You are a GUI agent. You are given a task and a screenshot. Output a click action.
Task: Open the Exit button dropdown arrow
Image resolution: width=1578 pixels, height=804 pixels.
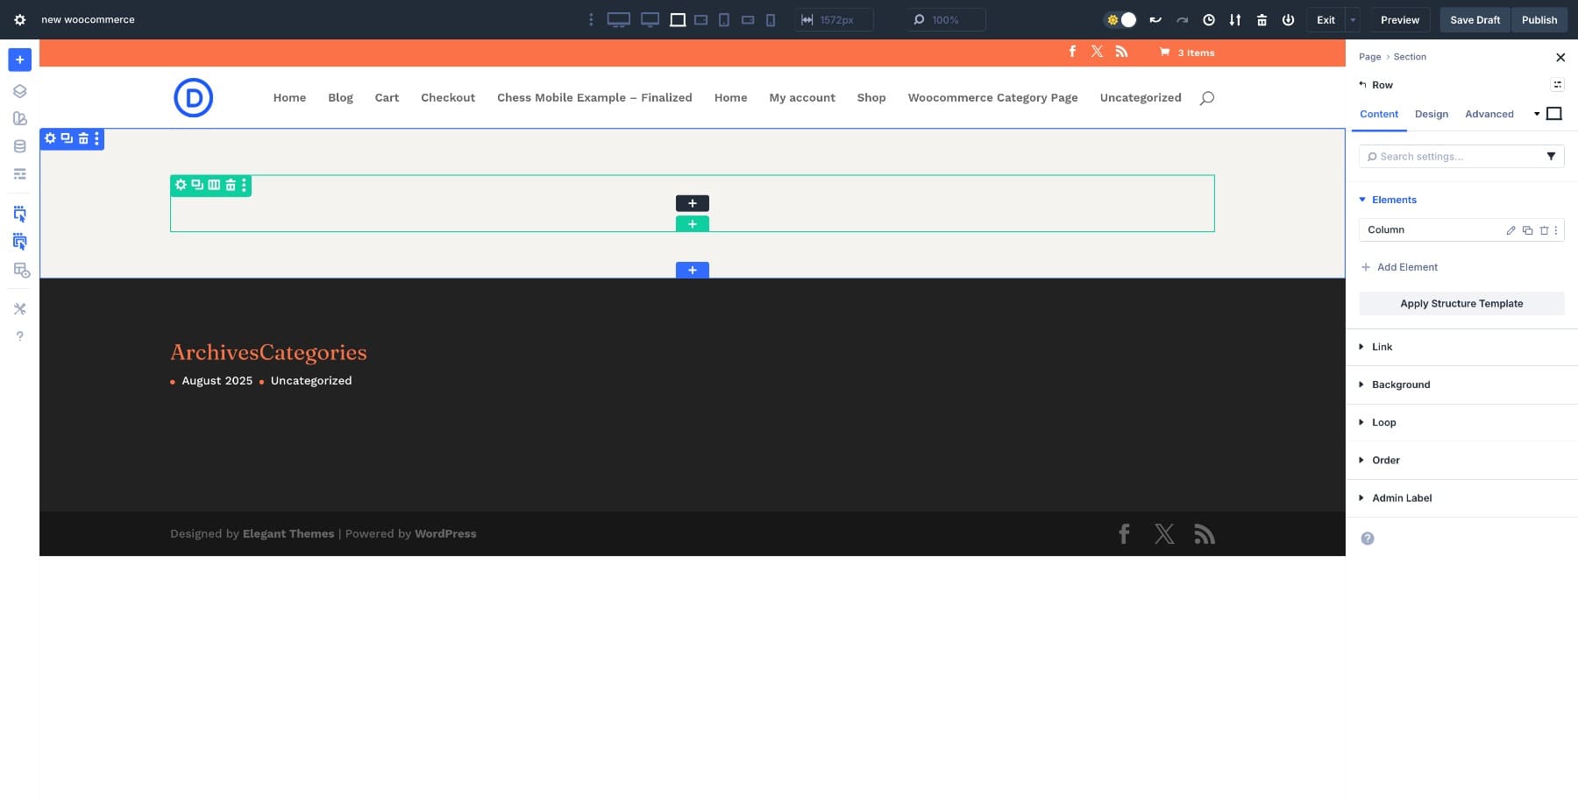[1352, 19]
